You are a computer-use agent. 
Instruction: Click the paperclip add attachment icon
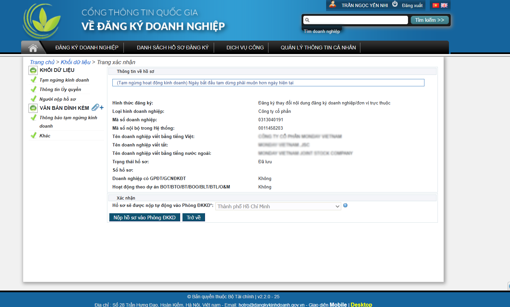pos(97,107)
